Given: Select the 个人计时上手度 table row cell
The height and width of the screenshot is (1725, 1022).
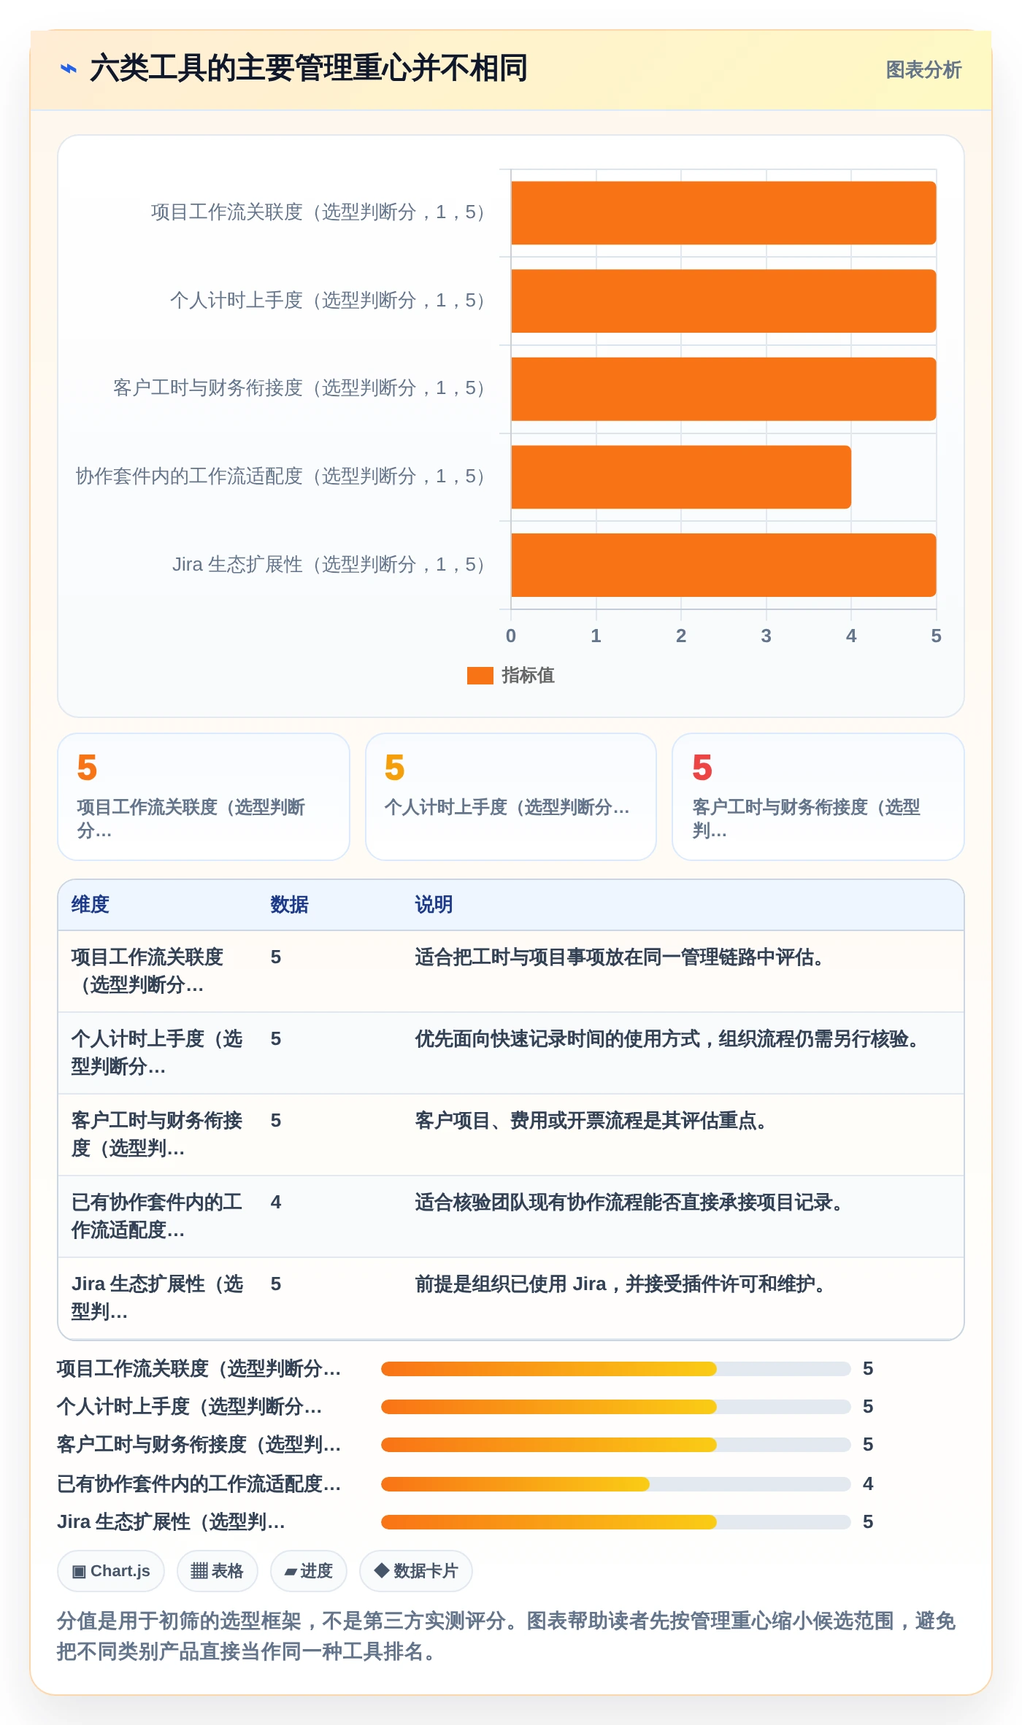Looking at the screenshot, I should 158,1053.
